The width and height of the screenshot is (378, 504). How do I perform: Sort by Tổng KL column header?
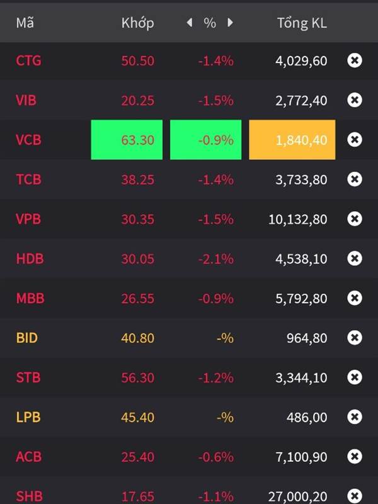(x=302, y=23)
